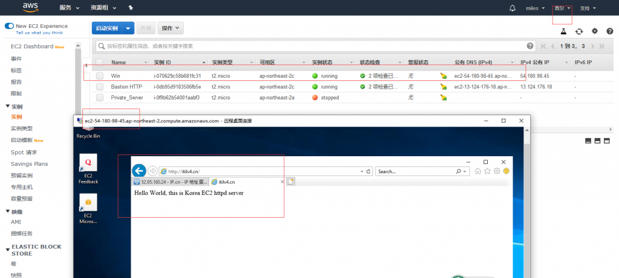Viewport: 619px width, 278px height.
Task: Open the EC2 console help icon
Action: pos(609,31)
